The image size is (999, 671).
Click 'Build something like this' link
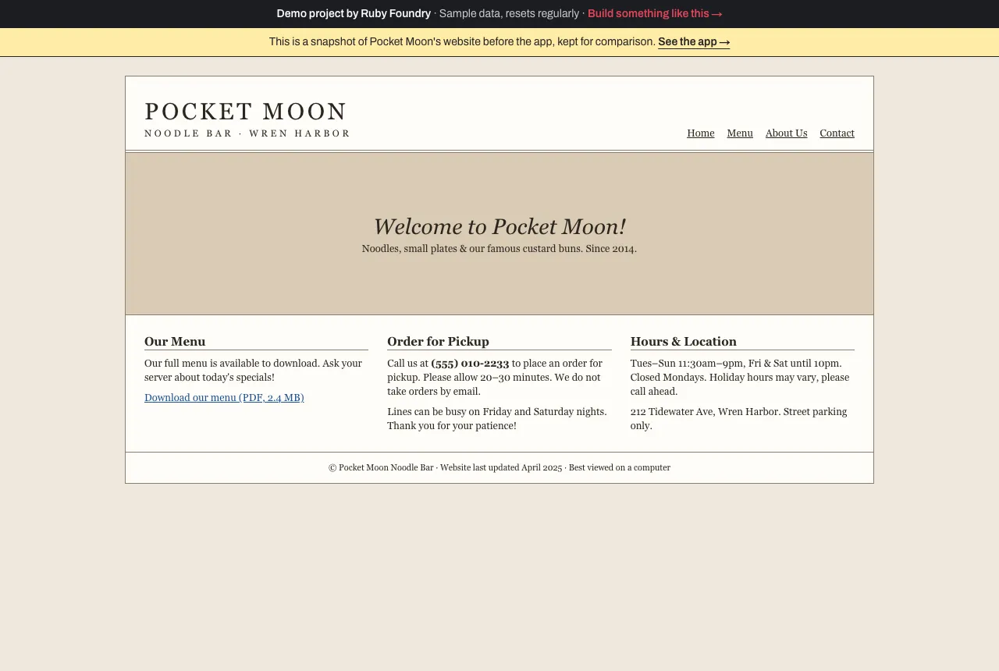click(x=655, y=13)
